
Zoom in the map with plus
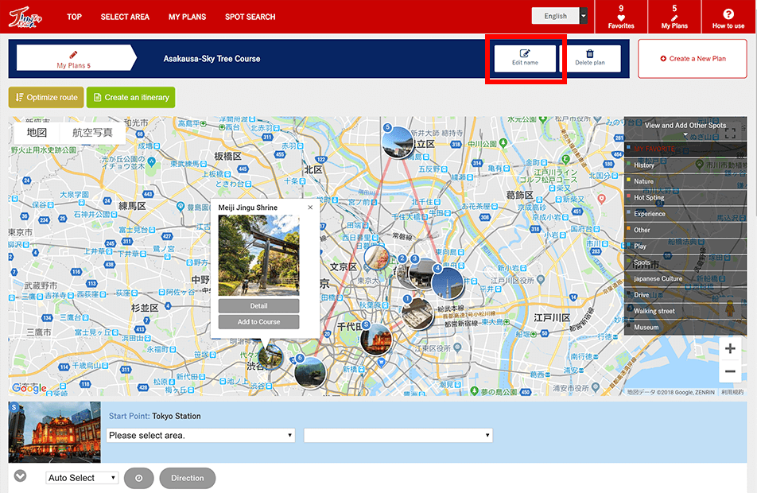coord(730,348)
